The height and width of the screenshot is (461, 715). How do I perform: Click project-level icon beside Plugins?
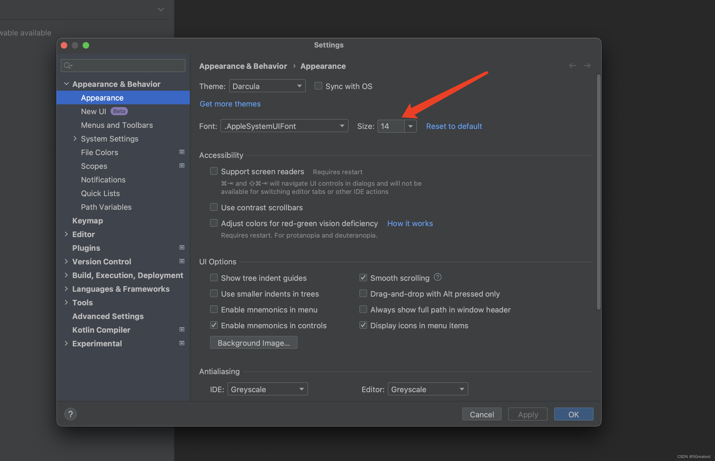[x=182, y=247]
